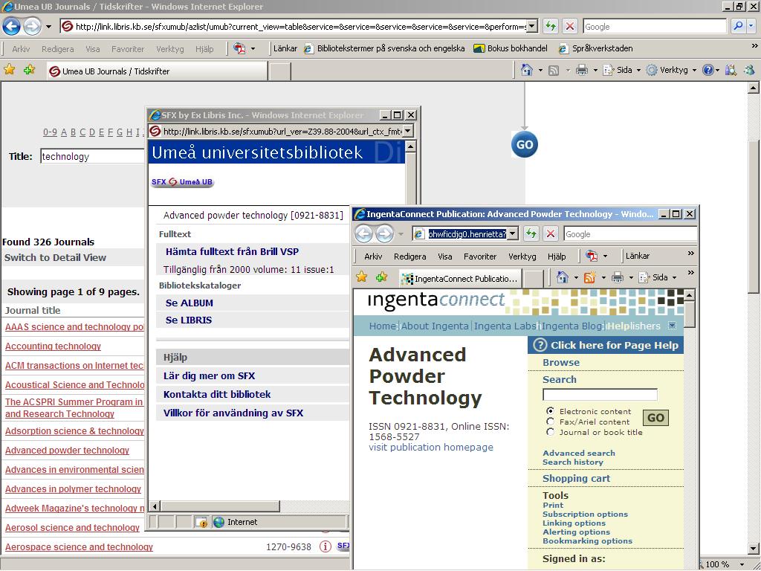Open the Arkiv menu in the IngentaConnect window
The image size is (761, 571).
pyautogui.click(x=373, y=257)
